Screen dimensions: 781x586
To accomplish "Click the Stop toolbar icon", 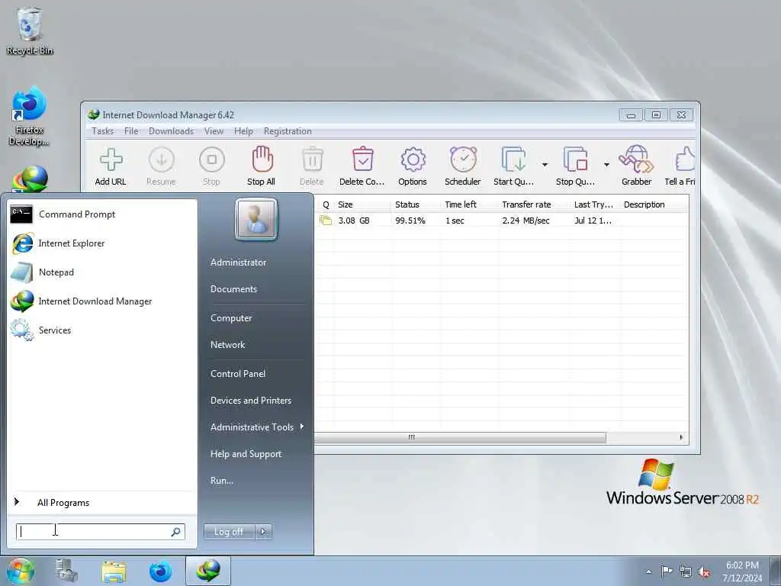I will [212, 159].
